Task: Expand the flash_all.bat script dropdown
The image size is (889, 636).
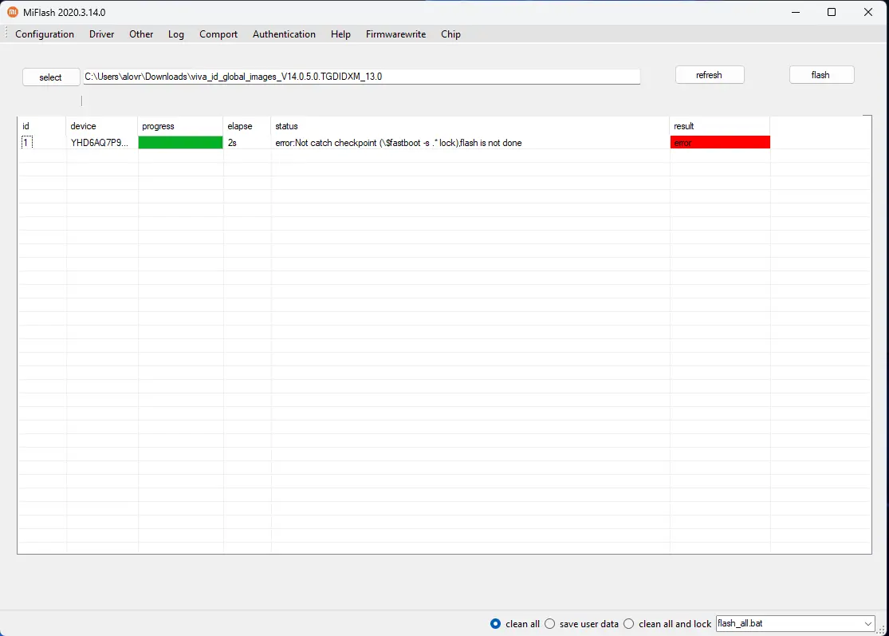Action: [x=867, y=623]
